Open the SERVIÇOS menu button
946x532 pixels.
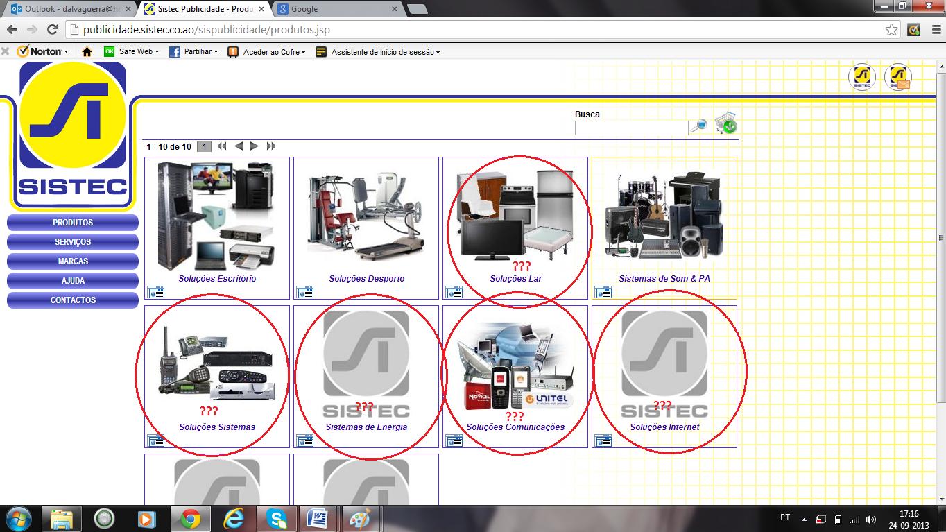click(73, 242)
